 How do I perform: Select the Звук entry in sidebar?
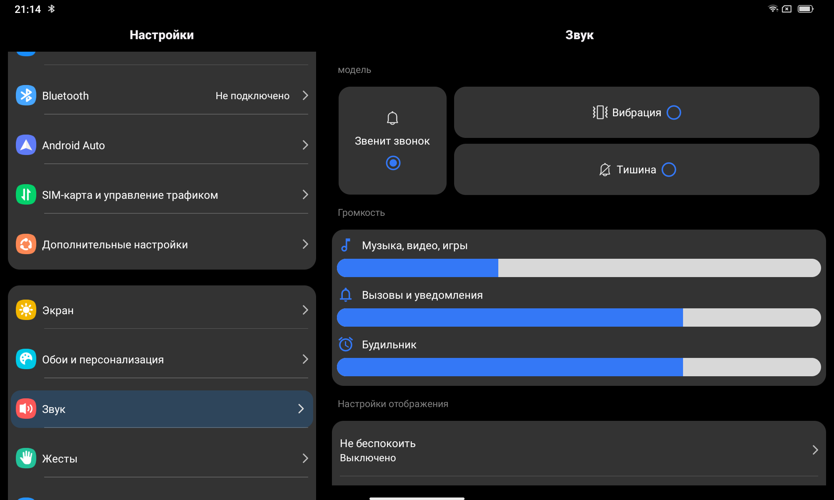pyautogui.click(x=162, y=409)
